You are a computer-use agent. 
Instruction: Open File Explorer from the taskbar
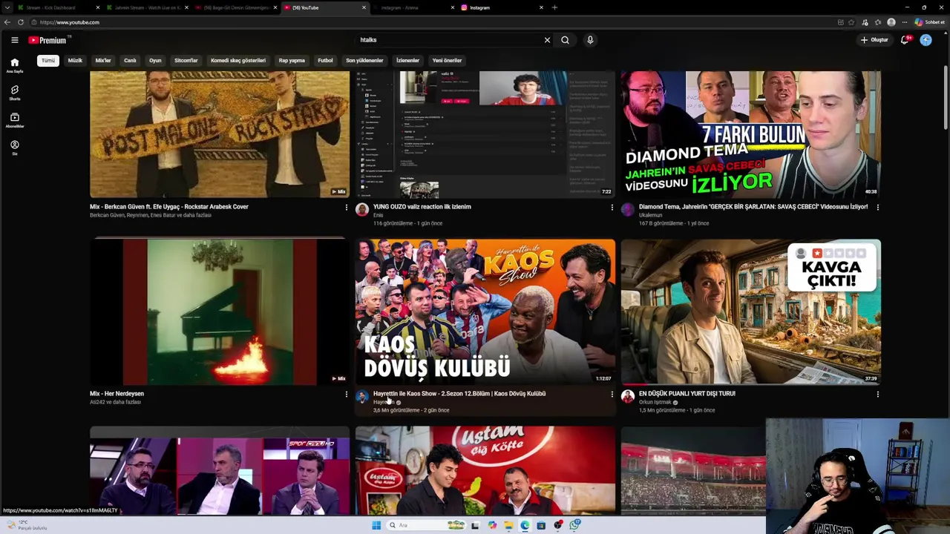point(508,525)
